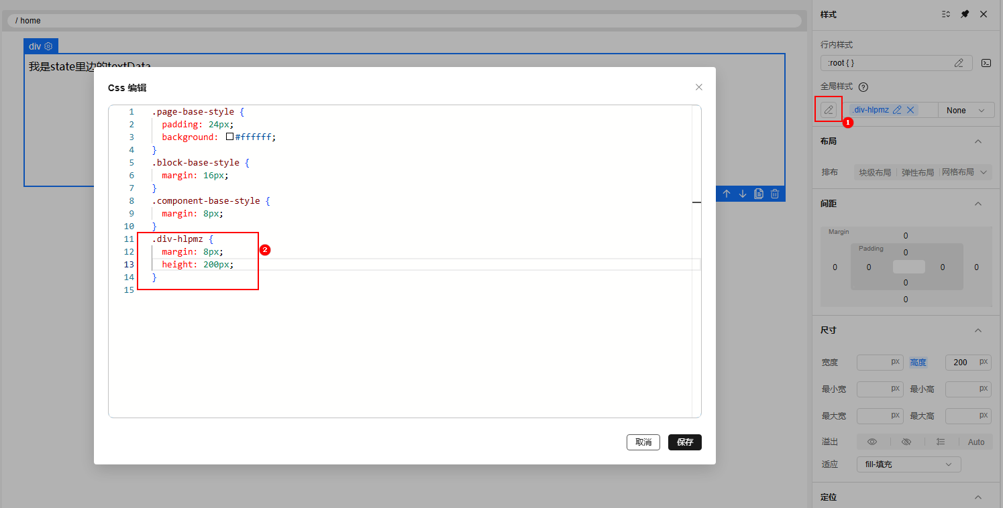Click the 取消 button
The height and width of the screenshot is (508, 1003).
pyautogui.click(x=643, y=442)
